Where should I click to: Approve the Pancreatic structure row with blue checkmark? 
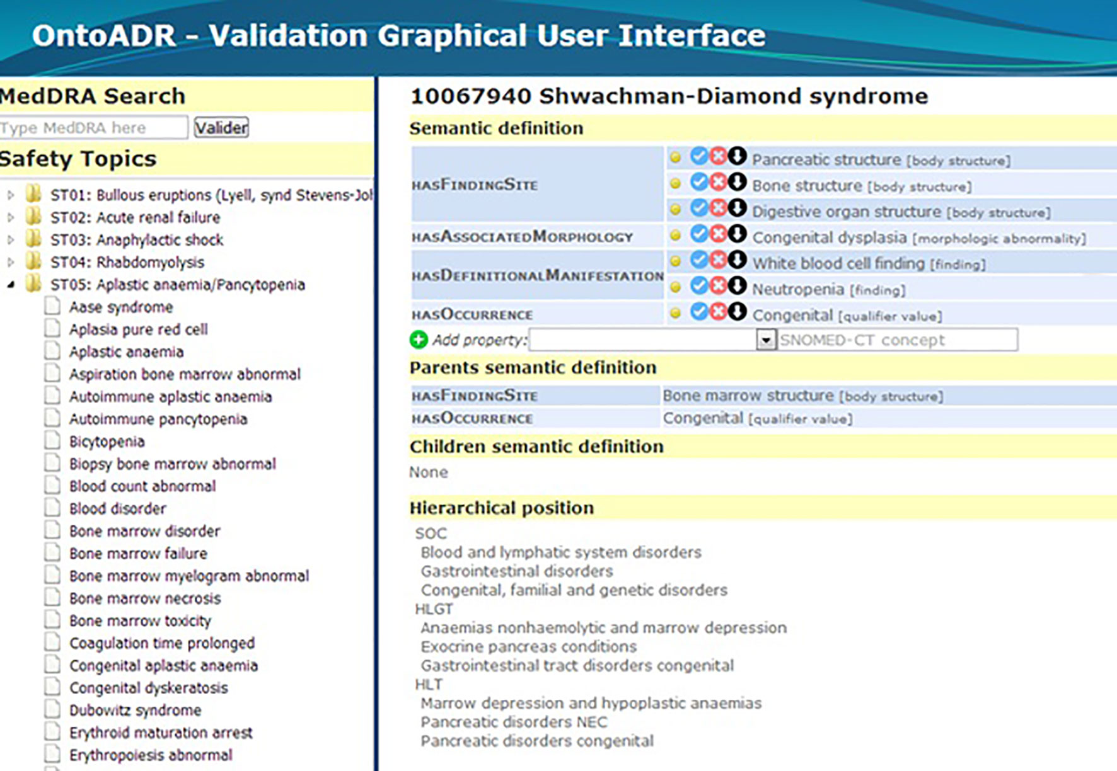(699, 156)
